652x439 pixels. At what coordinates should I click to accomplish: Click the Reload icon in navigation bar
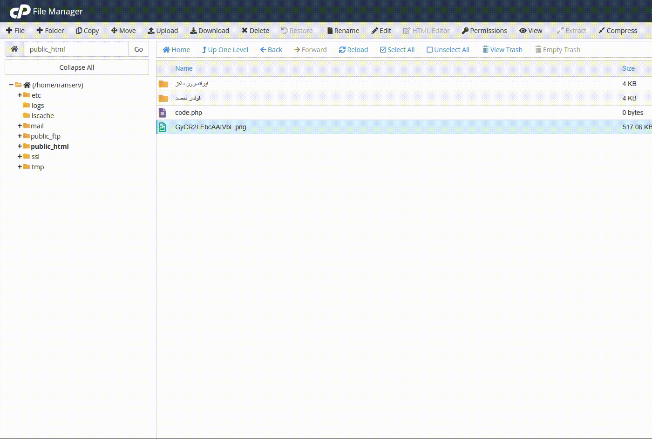pyautogui.click(x=342, y=50)
